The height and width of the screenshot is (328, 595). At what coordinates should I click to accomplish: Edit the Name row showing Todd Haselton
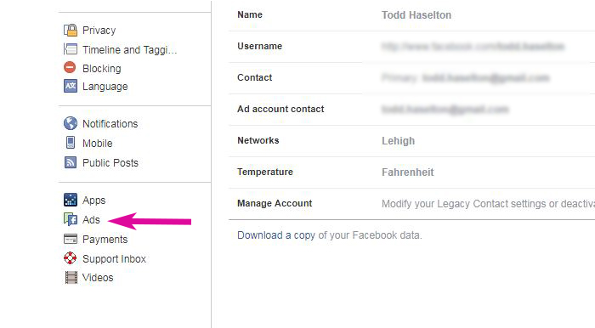coord(411,15)
